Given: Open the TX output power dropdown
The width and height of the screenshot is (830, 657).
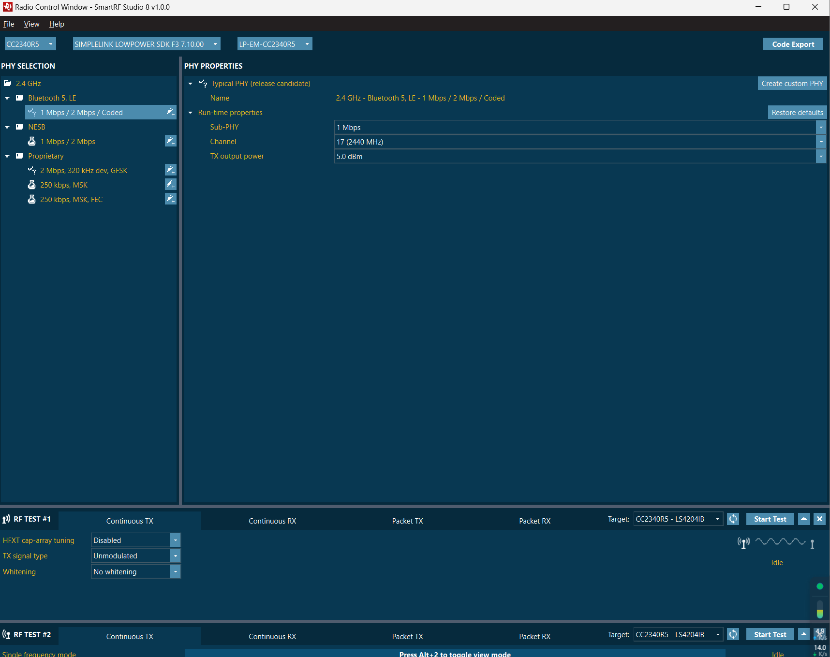Looking at the screenshot, I should (x=580, y=157).
